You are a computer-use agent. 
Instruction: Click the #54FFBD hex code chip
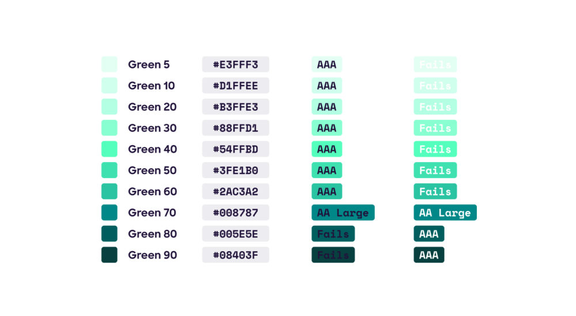[x=236, y=149]
